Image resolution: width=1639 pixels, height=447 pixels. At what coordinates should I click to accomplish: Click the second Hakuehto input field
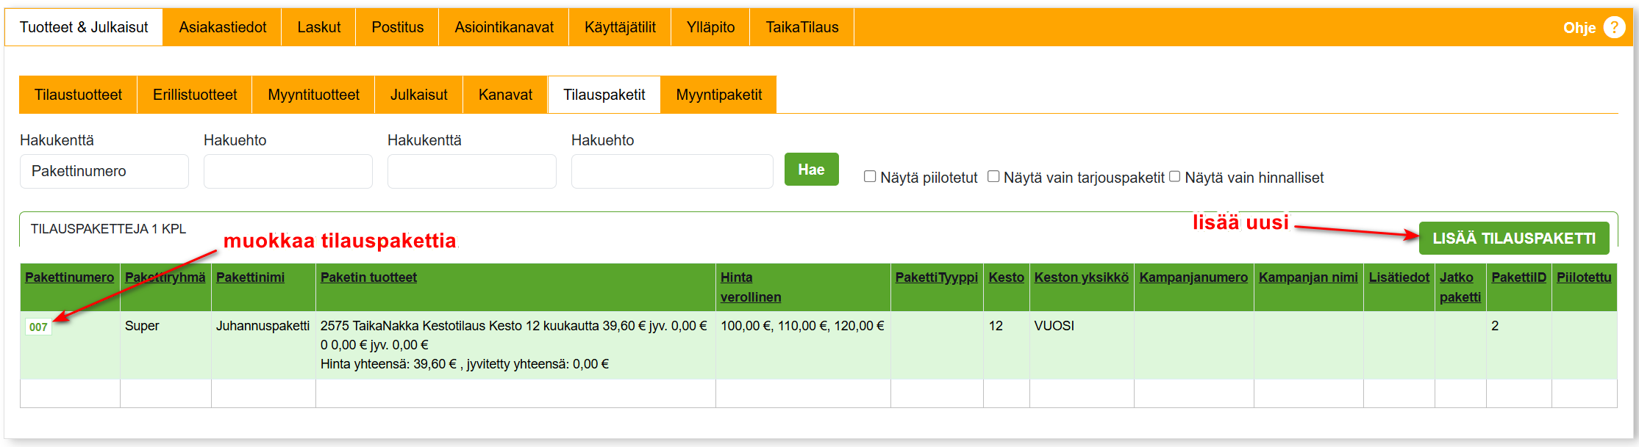[671, 172]
